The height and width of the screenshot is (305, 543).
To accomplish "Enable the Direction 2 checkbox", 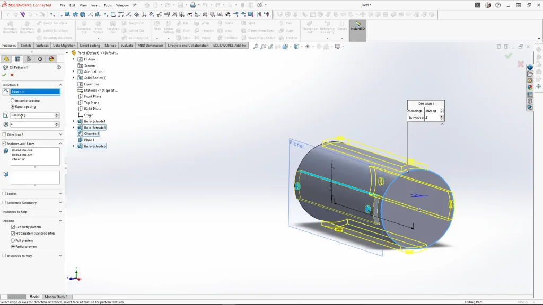I will 5,134.
